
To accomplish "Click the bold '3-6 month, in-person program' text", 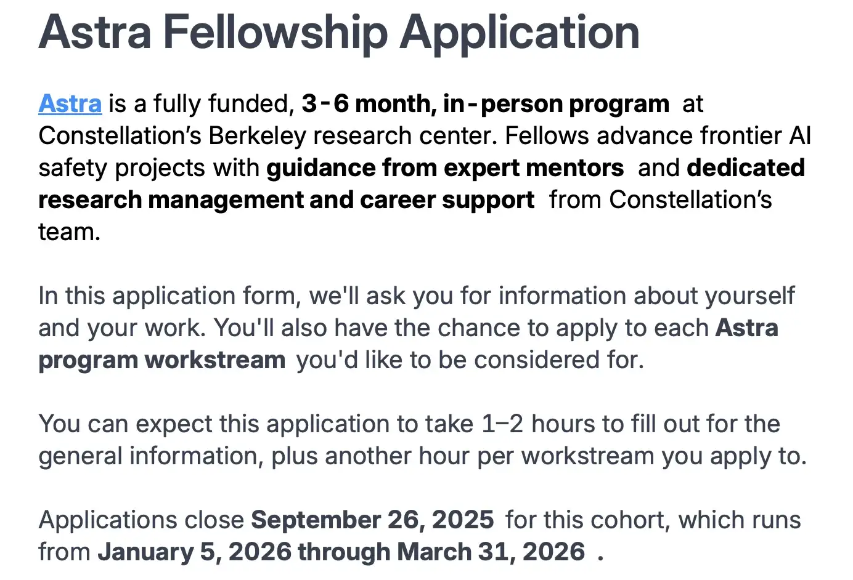I will tap(485, 103).
